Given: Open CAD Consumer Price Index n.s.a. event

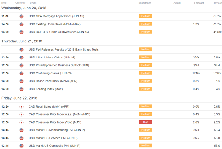Looking at the screenshot, I should 59,114.
